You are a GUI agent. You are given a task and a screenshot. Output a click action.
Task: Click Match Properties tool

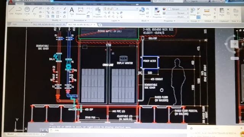(x=157, y=13)
